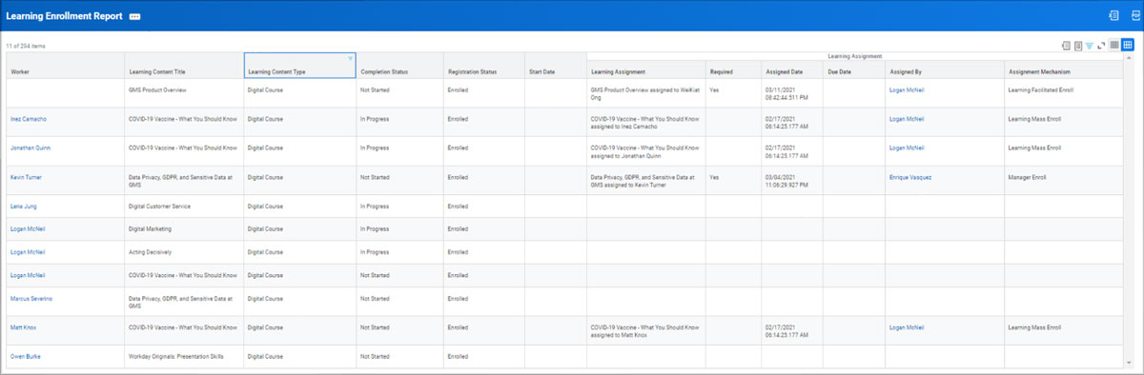Open Logan McNeil Assigned By link in GMS Product Overview row

(x=907, y=89)
